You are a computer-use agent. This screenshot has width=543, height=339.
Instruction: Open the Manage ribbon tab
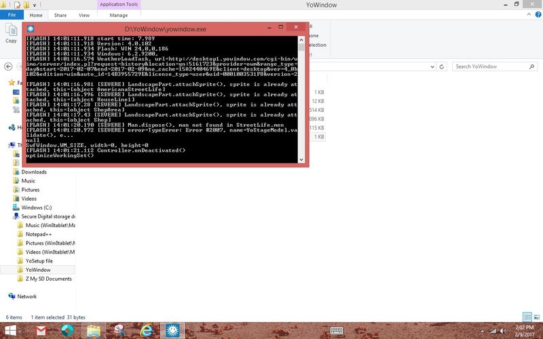click(119, 15)
